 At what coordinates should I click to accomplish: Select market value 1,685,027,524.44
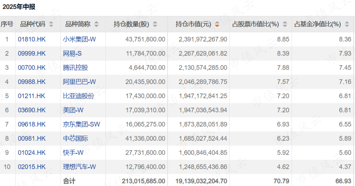pos(203,138)
